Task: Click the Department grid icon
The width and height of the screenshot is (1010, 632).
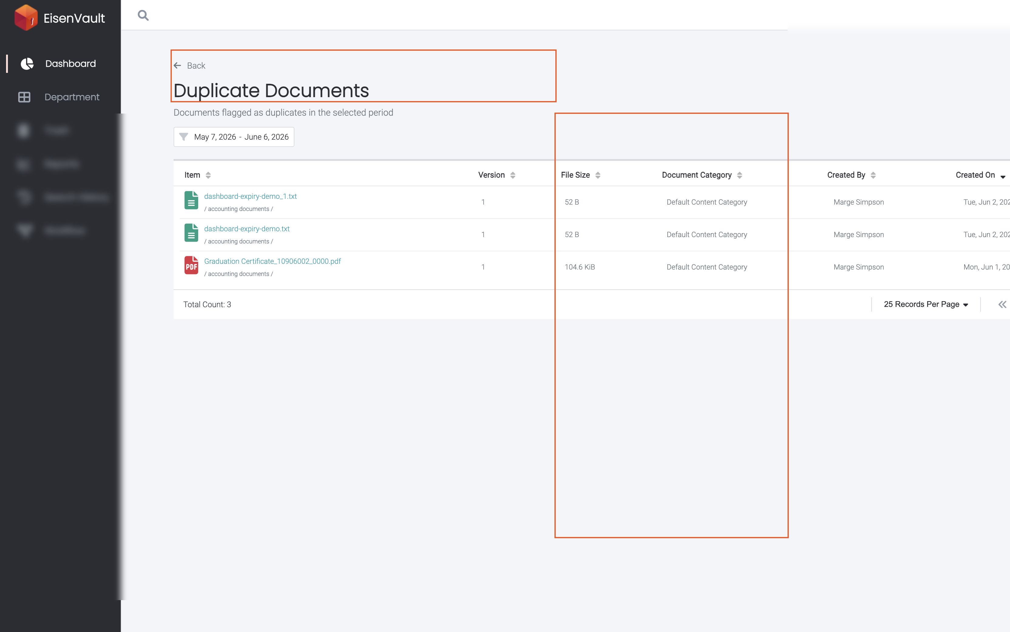Action: point(24,97)
